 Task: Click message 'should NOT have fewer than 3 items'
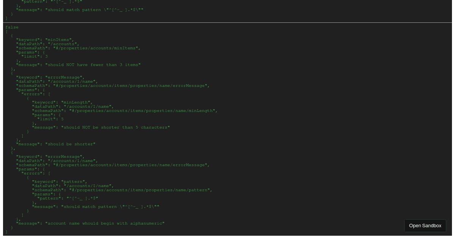pyautogui.click(x=78, y=65)
